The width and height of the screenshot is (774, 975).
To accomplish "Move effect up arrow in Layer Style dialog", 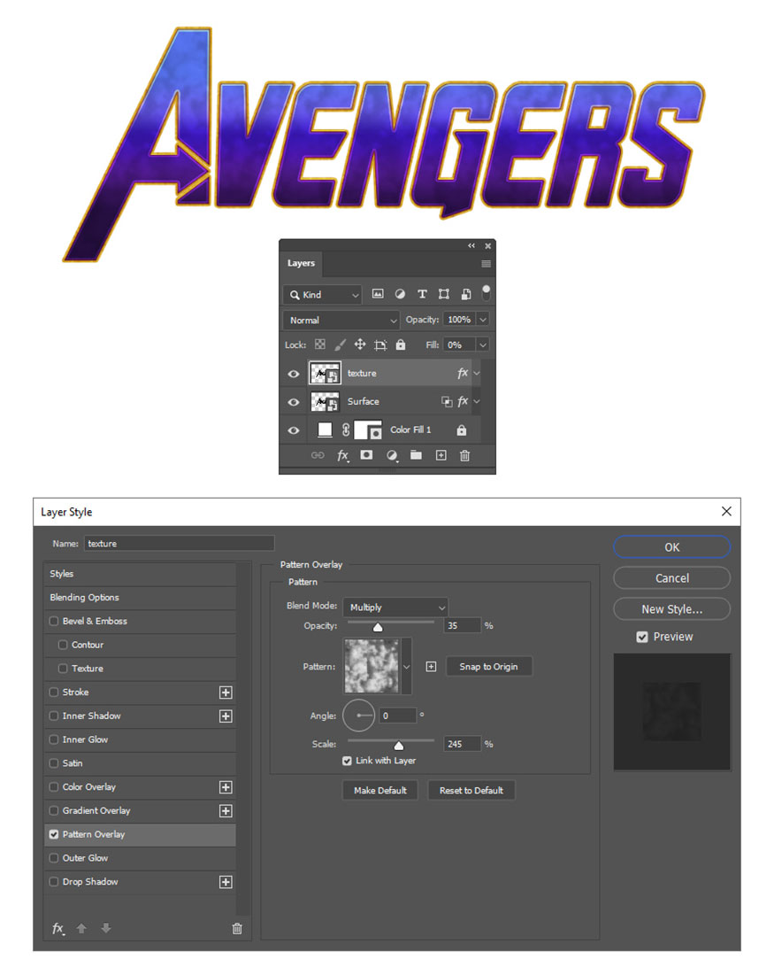I will point(80,928).
